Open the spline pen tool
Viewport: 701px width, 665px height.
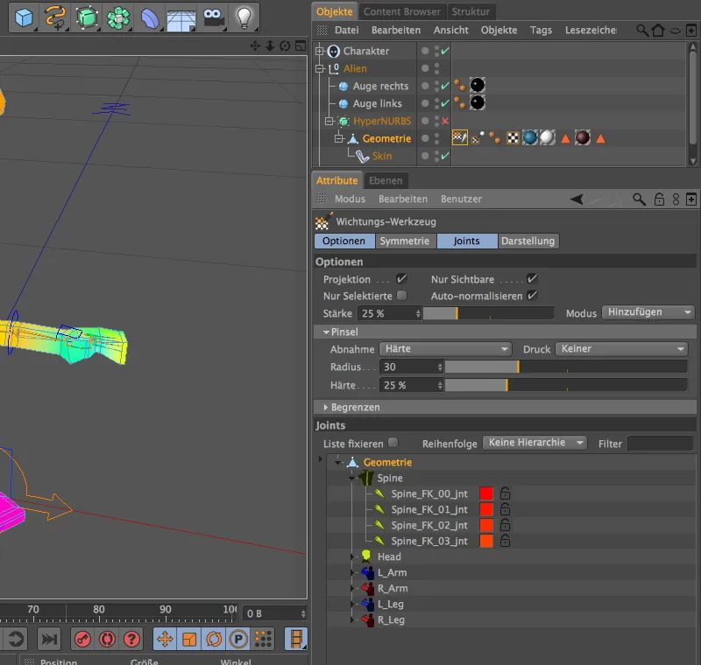point(55,17)
